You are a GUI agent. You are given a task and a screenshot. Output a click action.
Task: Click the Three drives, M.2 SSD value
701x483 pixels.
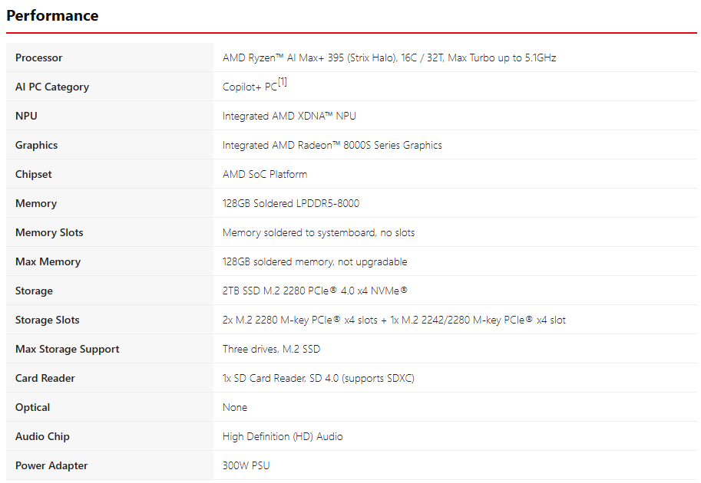tap(271, 349)
